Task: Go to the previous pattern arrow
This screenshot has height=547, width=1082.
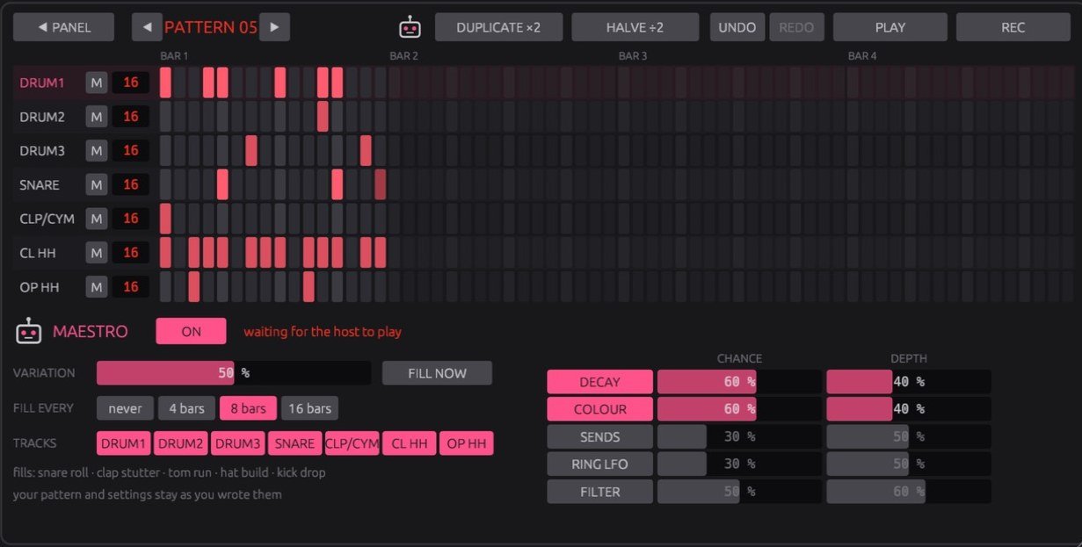Action: tap(147, 27)
